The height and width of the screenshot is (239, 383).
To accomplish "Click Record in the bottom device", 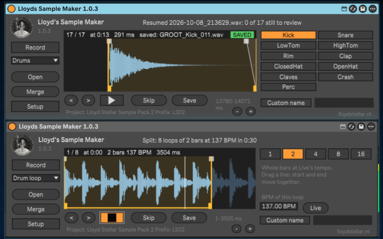I will click(36, 165).
